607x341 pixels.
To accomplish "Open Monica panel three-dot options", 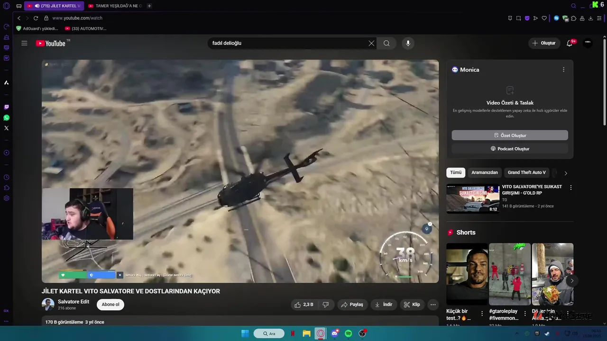I will click(563, 70).
